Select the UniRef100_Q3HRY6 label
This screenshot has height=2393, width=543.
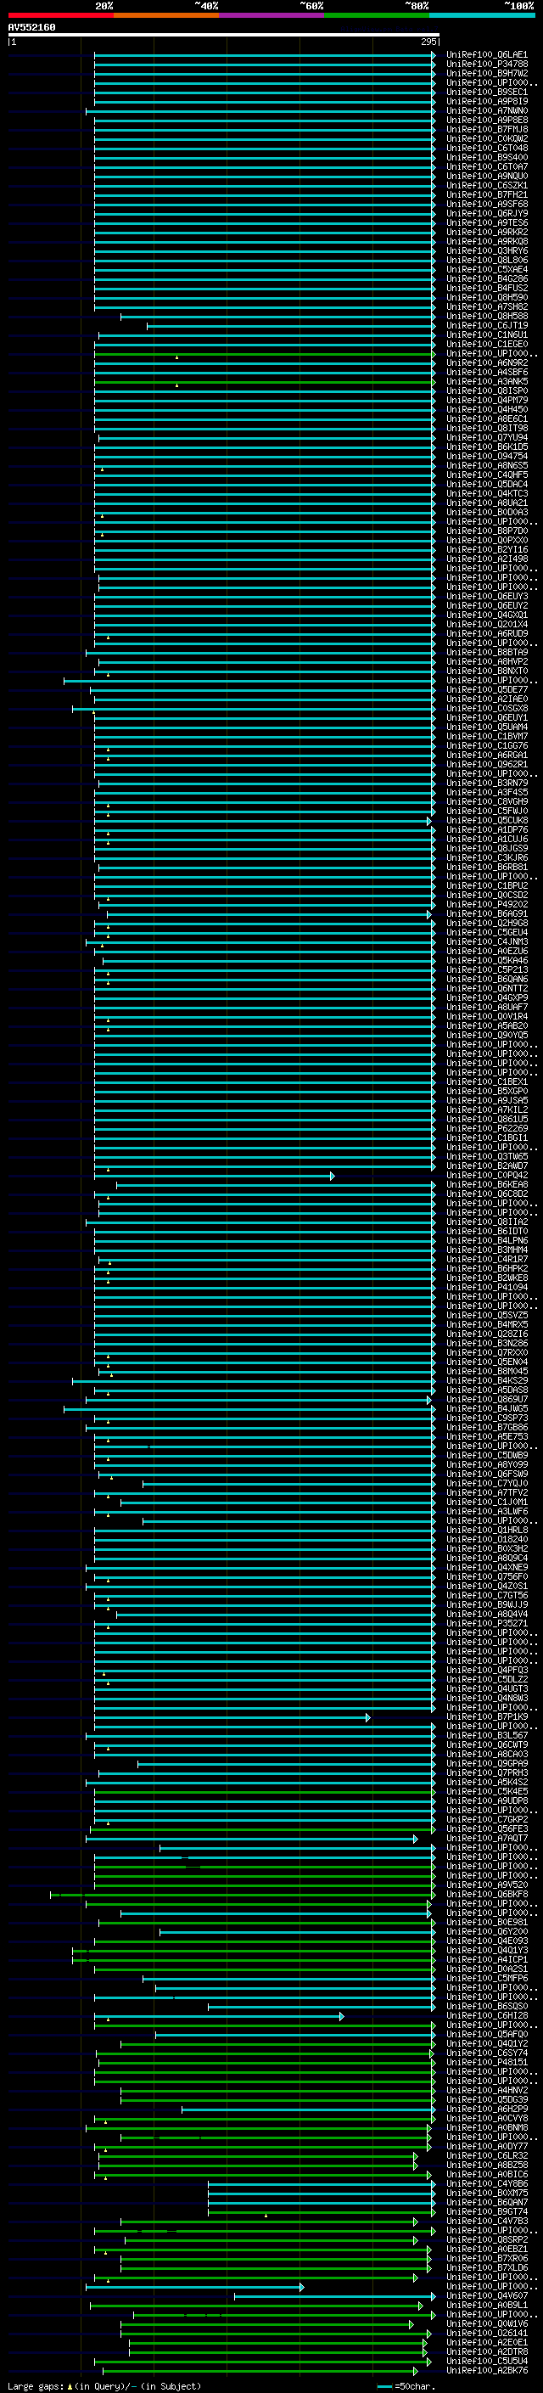tap(486, 250)
